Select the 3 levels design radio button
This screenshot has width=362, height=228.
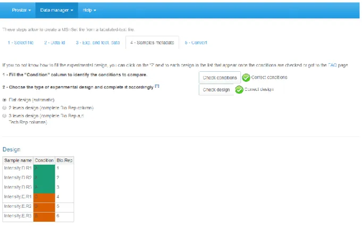coord(4,116)
